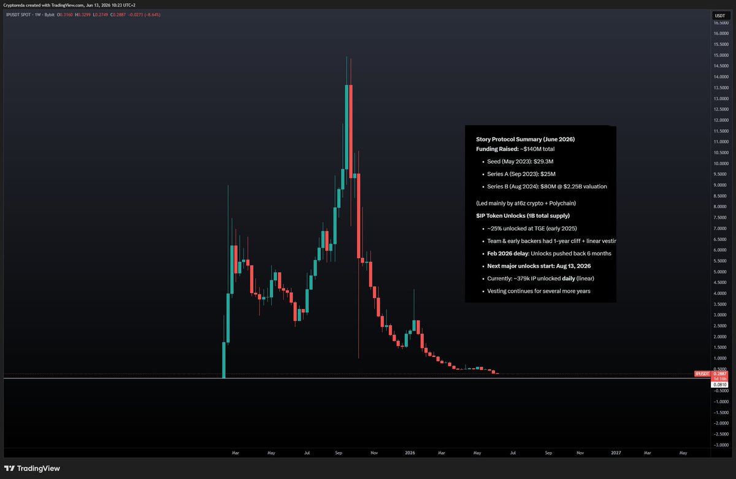Image resolution: width=736 pixels, height=479 pixels.
Task: Click the 15.0000 price axis label
Action: (721, 55)
